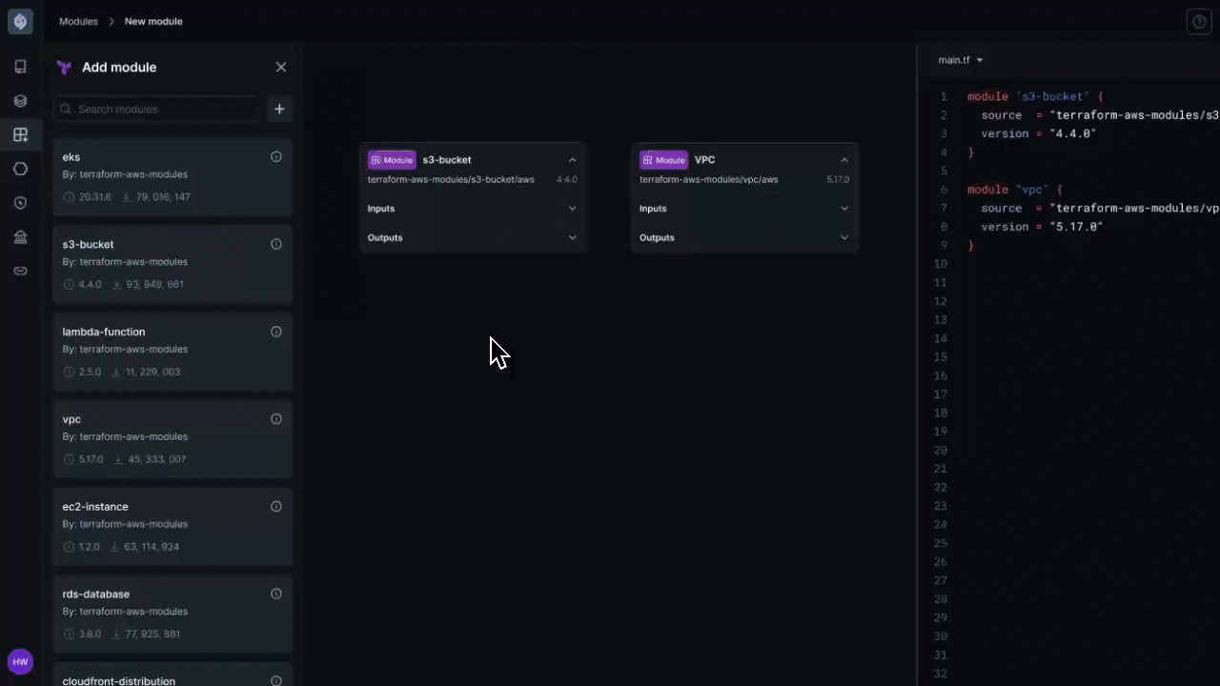Select the hexagon icon in the sidebar

20,169
